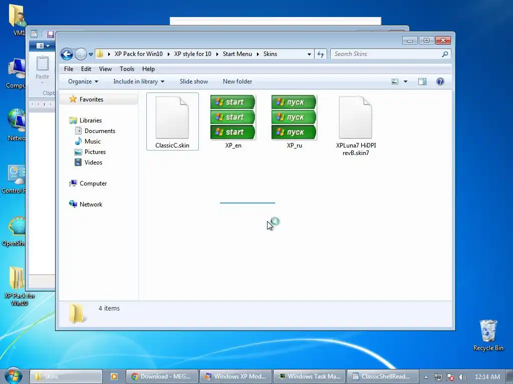Change view with the view icon button
The image size is (513, 384).
tap(395, 81)
